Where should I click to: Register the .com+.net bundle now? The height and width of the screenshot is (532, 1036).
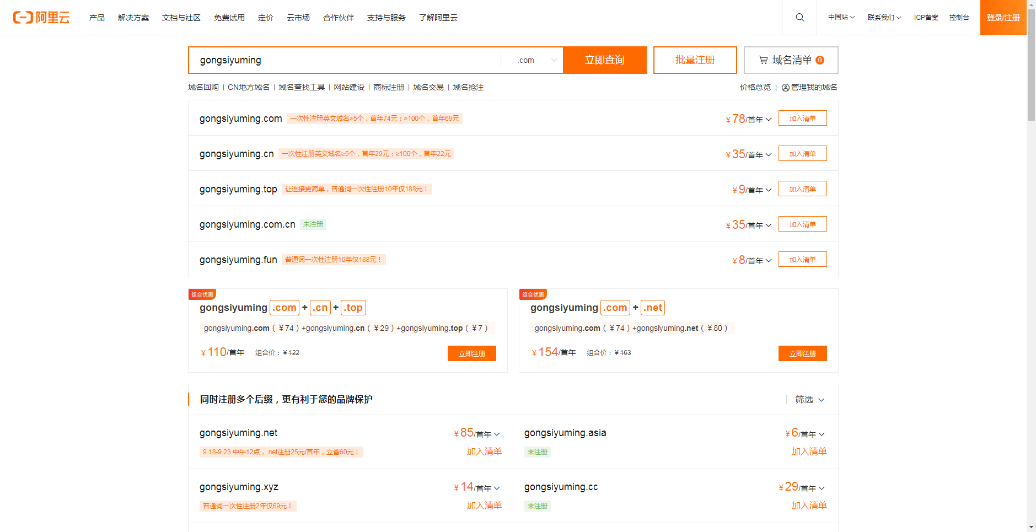click(x=802, y=353)
